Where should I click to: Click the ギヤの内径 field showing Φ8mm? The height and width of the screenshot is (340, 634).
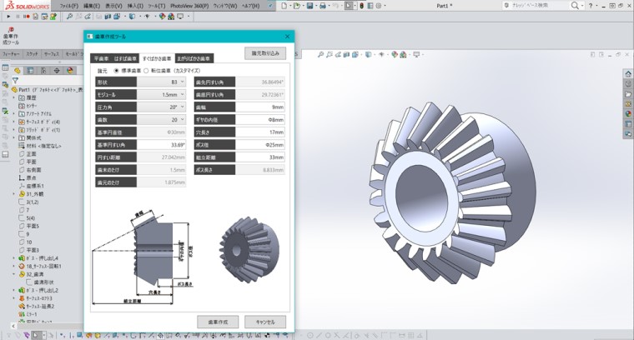260,120
